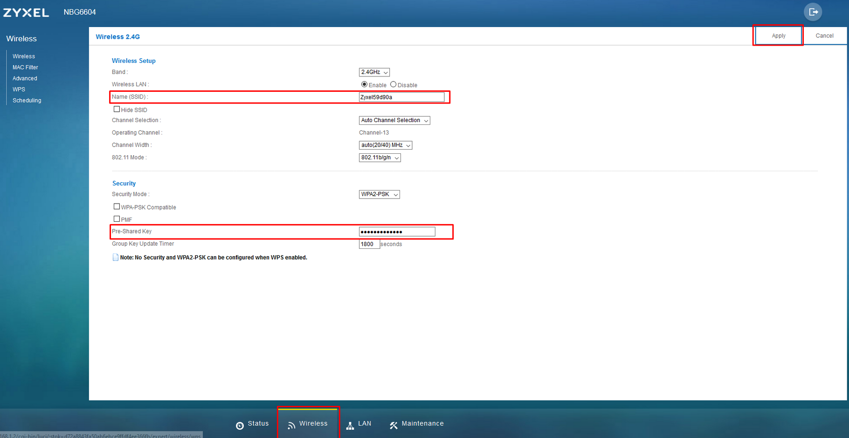The width and height of the screenshot is (849, 438).
Task: Select the Enable radio for Wireless LAN
Action: tap(364, 84)
